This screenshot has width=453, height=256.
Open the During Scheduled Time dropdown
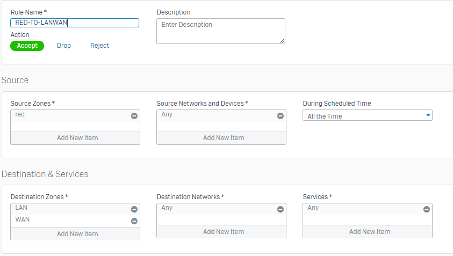coord(368,116)
